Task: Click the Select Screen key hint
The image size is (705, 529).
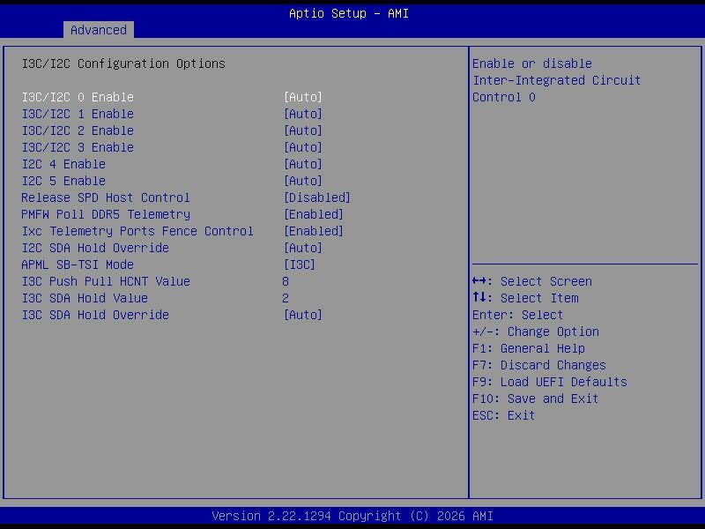Action: 532,281
